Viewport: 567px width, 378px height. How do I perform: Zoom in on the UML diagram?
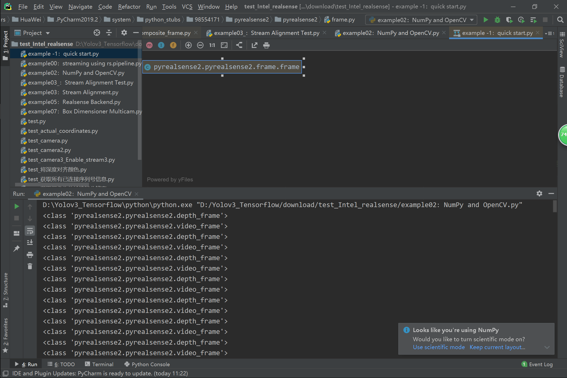point(188,45)
